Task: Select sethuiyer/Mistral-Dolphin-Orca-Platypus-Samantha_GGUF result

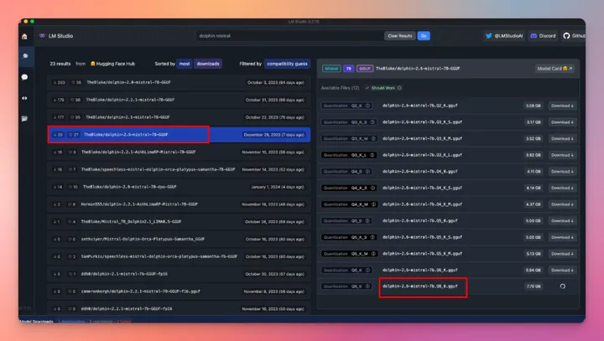Action: (x=179, y=240)
